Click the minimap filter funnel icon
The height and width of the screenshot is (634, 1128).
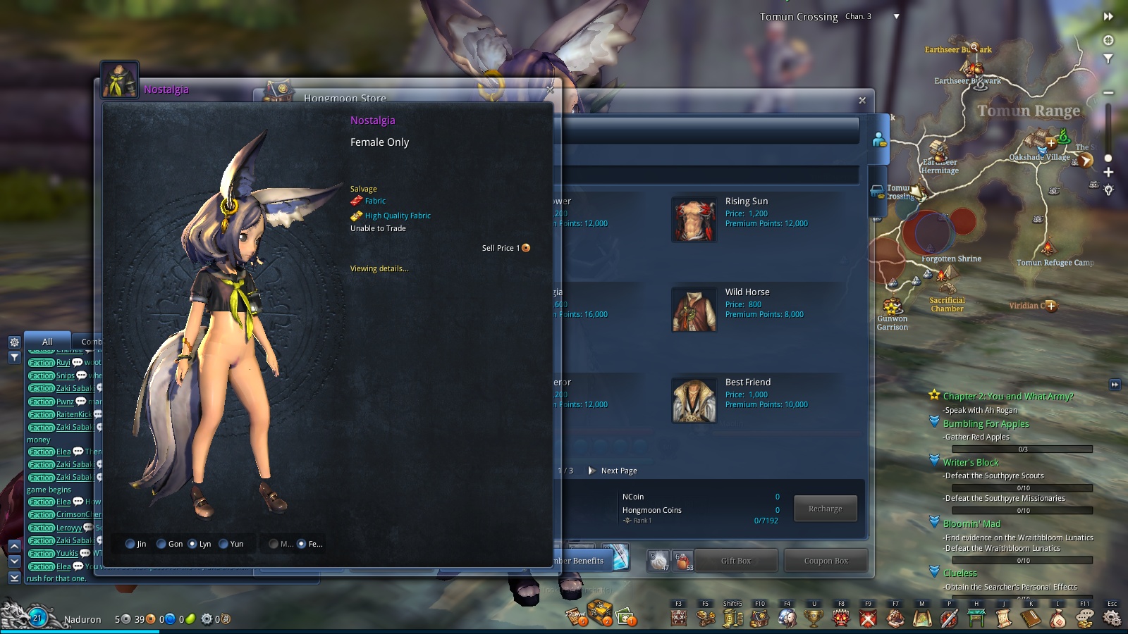pos(1108,59)
